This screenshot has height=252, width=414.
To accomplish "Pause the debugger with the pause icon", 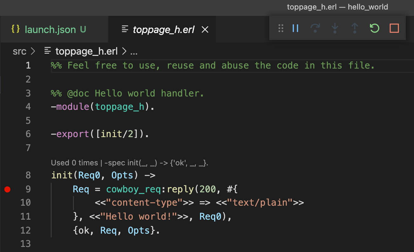I will tap(295, 28).
